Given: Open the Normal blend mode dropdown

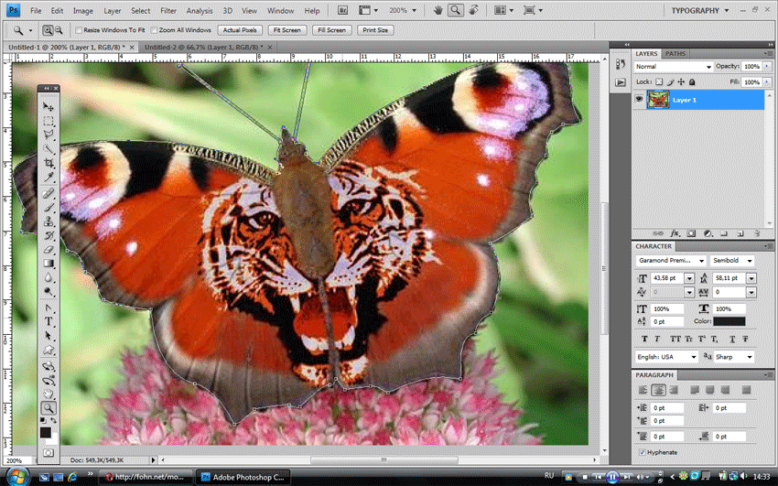Looking at the screenshot, I should click(674, 67).
